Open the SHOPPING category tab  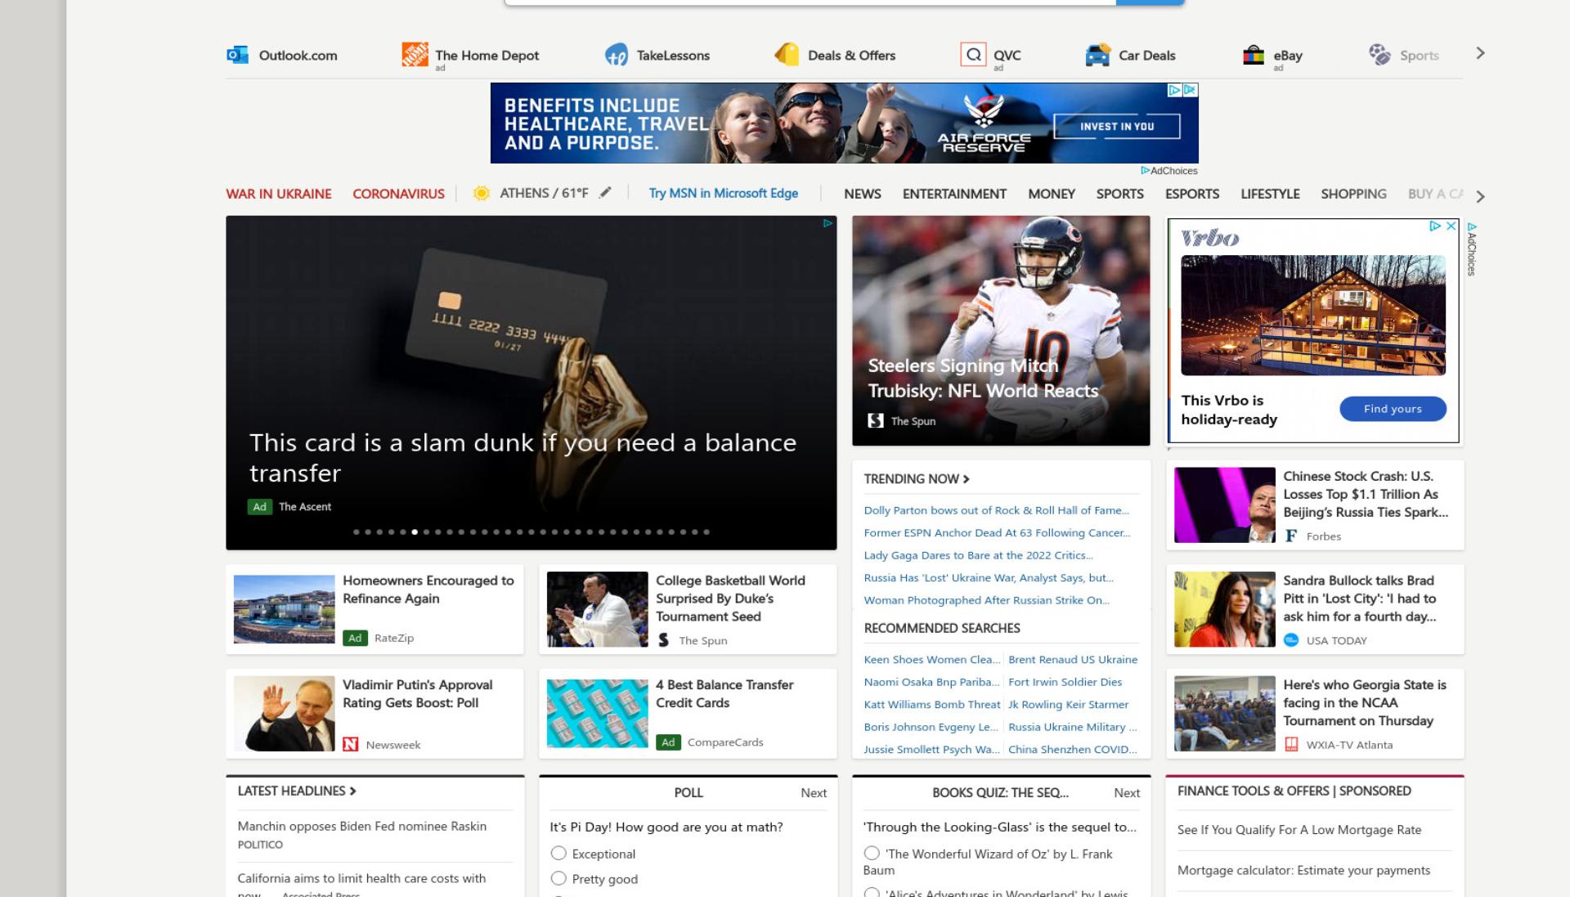pyautogui.click(x=1354, y=194)
